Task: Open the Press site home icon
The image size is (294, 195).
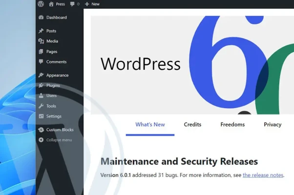Action: [x=51, y=4]
